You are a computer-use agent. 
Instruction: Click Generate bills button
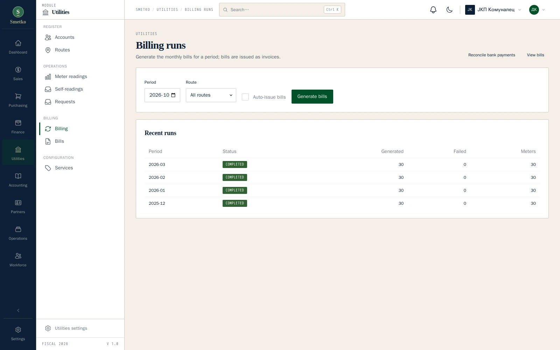coord(312,97)
